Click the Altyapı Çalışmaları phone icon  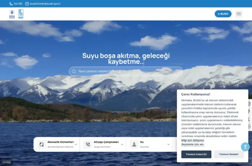coord(88,144)
